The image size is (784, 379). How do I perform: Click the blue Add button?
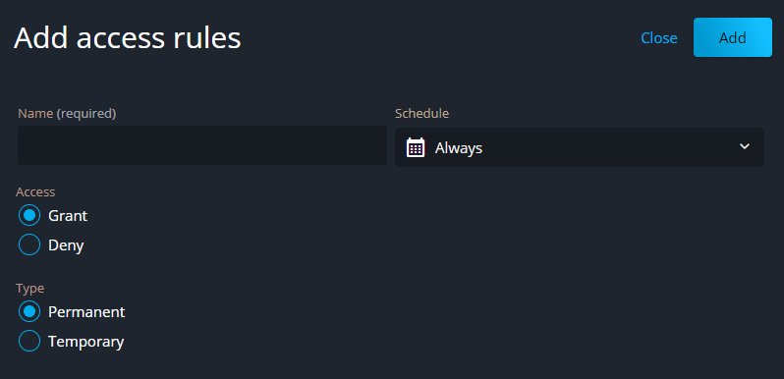(733, 37)
